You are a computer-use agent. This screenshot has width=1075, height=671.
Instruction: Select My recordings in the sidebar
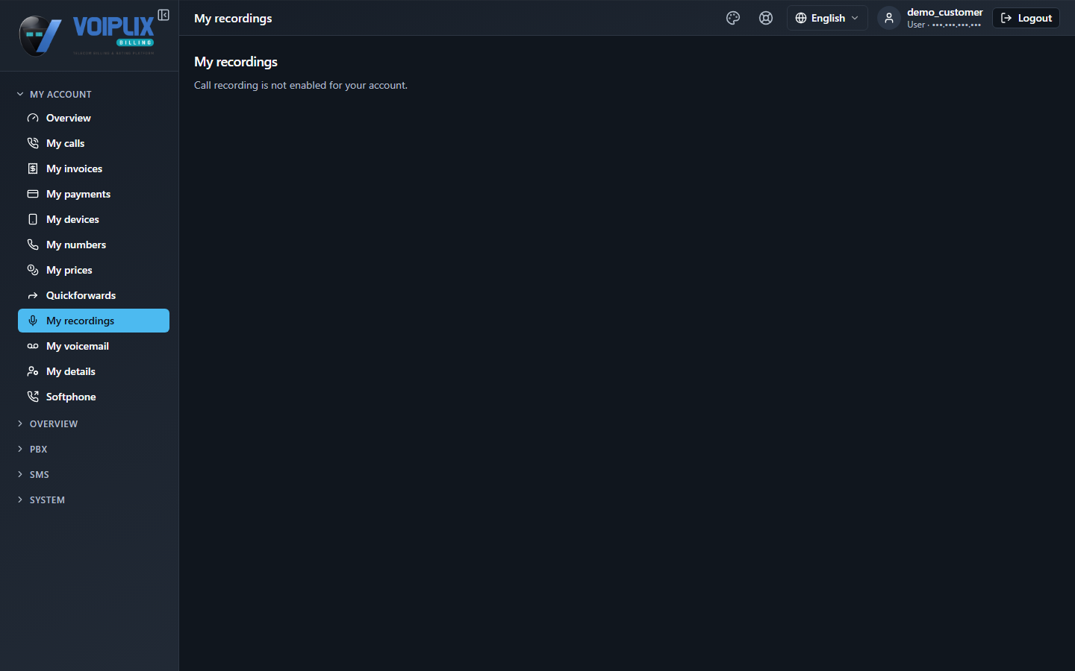(93, 321)
